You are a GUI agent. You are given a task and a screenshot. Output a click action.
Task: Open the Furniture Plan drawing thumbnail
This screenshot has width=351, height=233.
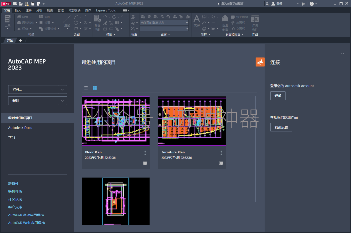tap(192, 121)
